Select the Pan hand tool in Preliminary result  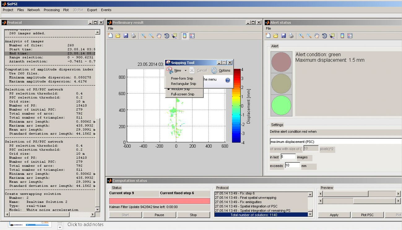(159, 36)
